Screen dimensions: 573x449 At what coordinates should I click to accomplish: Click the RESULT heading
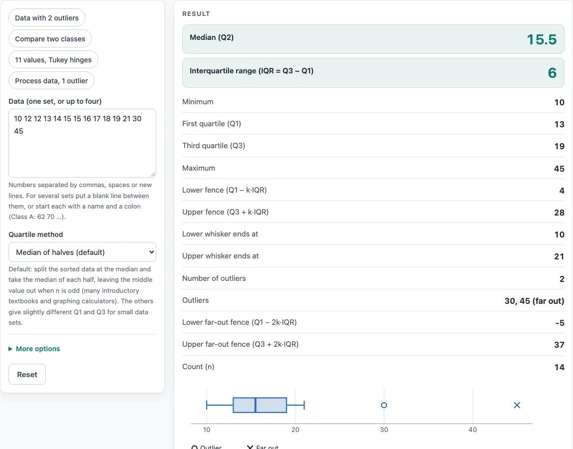point(196,13)
